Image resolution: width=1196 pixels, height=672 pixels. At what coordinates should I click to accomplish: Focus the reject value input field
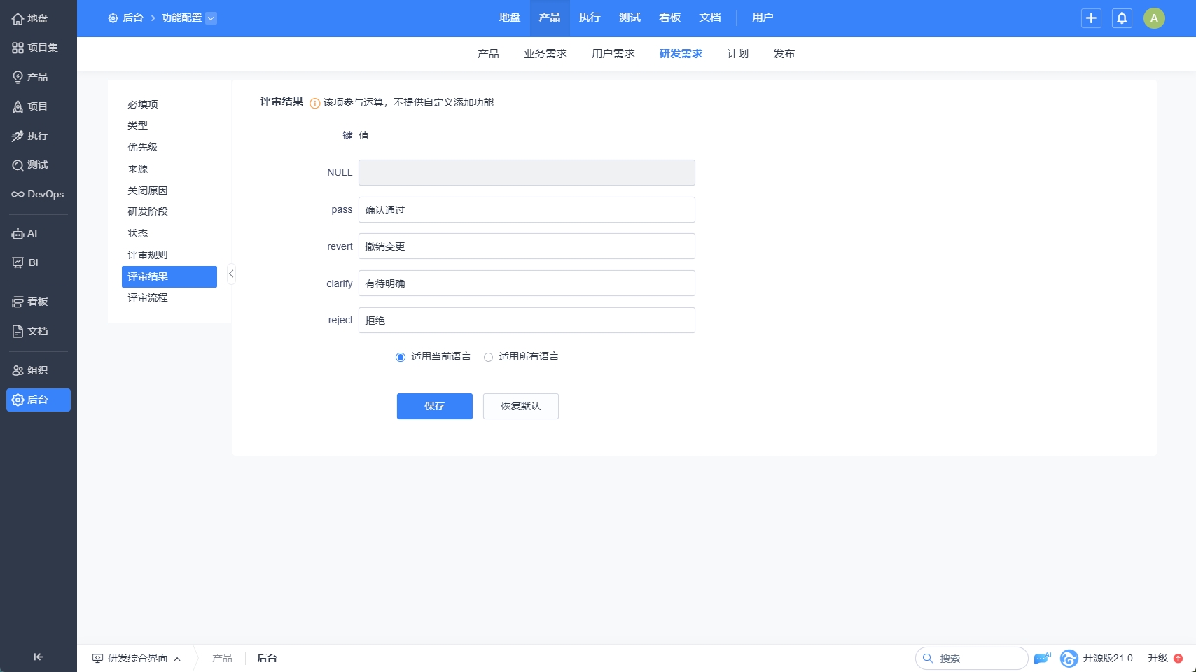[527, 321]
